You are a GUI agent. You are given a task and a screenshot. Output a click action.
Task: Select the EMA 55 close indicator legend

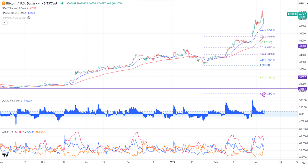[14, 13]
